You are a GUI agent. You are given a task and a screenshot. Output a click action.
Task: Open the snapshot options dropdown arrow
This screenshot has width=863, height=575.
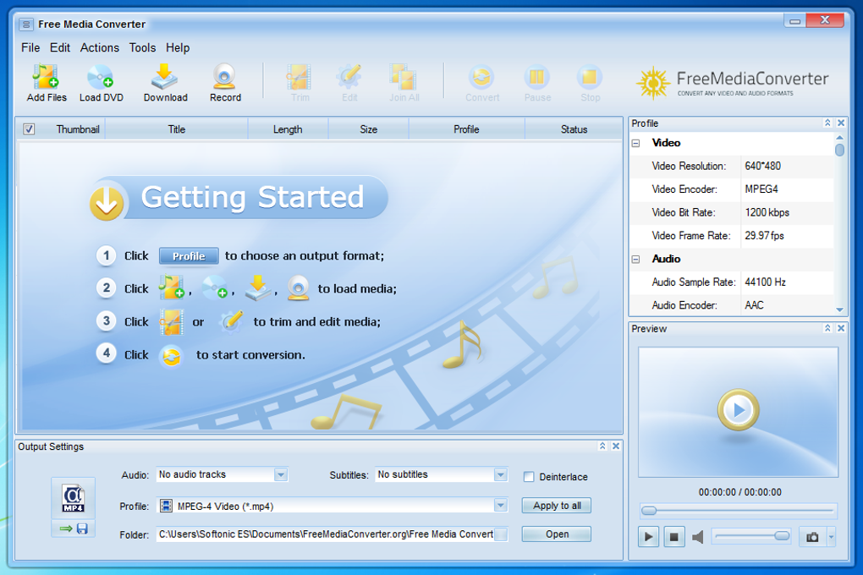pyautogui.click(x=831, y=537)
